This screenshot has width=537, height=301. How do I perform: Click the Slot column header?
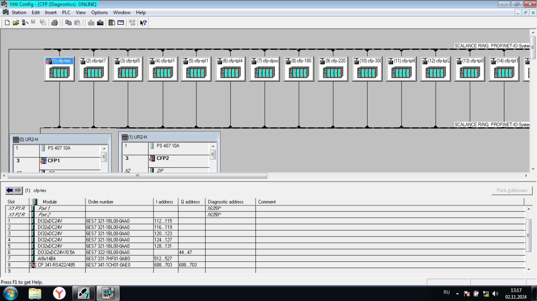pyautogui.click(x=18, y=202)
